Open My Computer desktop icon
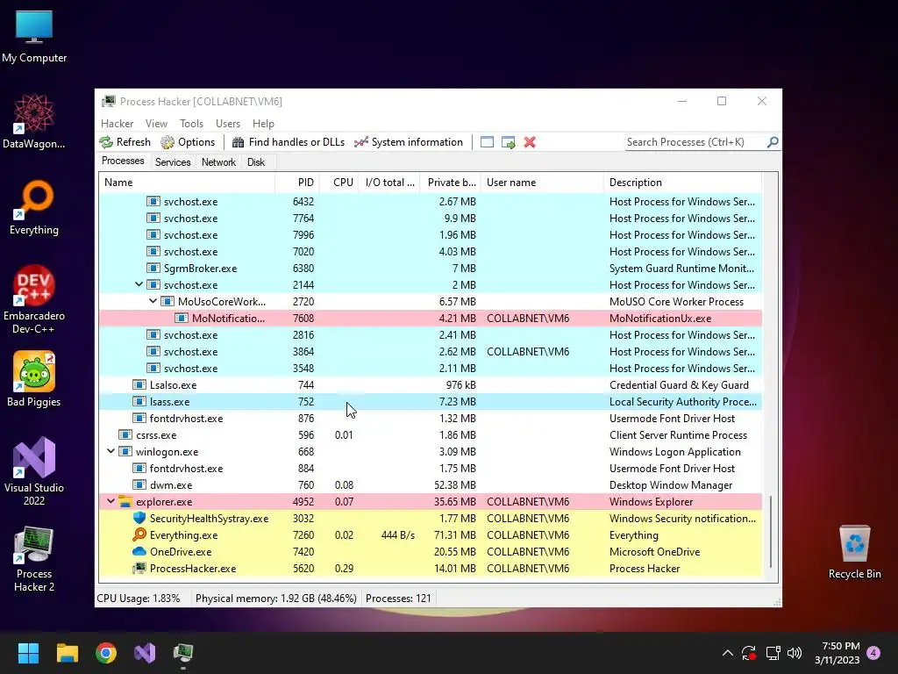 (34, 36)
